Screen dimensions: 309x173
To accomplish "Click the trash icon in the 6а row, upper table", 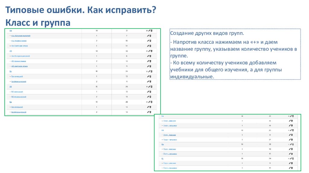I will point(151,102).
